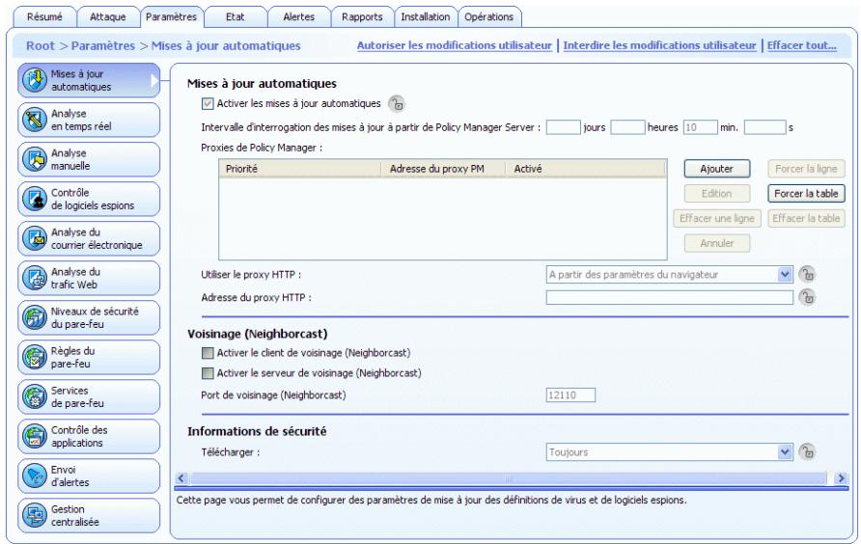Click the jours interval field
The image size is (861, 544).
[563, 127]
